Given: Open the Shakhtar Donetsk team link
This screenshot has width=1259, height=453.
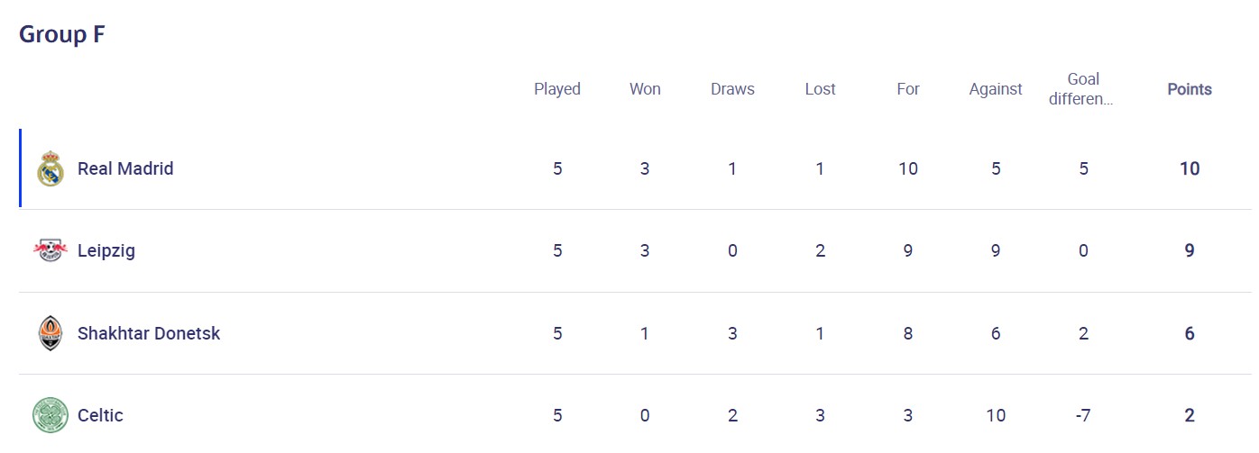Looking at the screenshot, I should pyautogui.click(x=149, y=333).
